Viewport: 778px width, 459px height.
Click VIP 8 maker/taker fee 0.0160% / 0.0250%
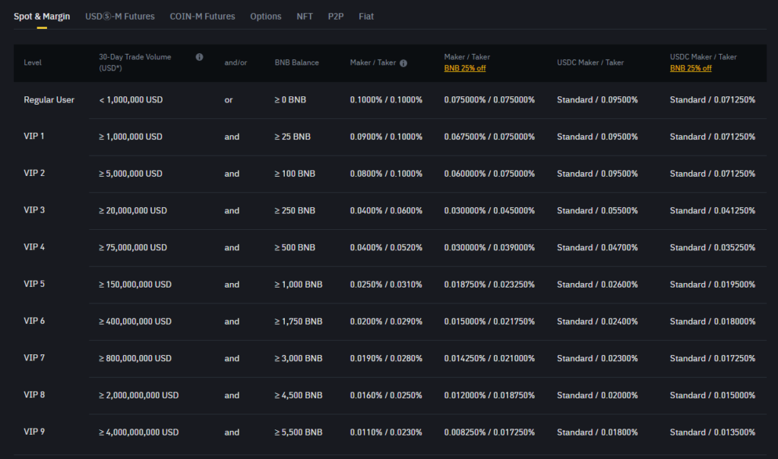[x=386, y=395]
